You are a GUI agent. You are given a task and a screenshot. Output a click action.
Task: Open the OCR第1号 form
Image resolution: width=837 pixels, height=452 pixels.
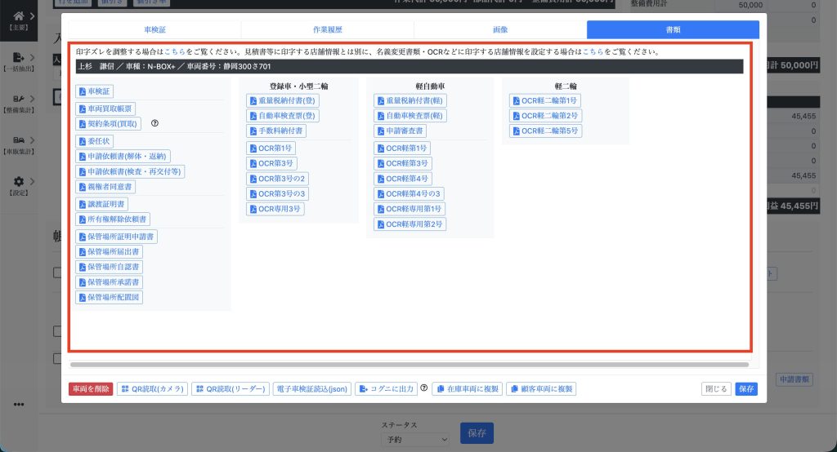[271, 148]
